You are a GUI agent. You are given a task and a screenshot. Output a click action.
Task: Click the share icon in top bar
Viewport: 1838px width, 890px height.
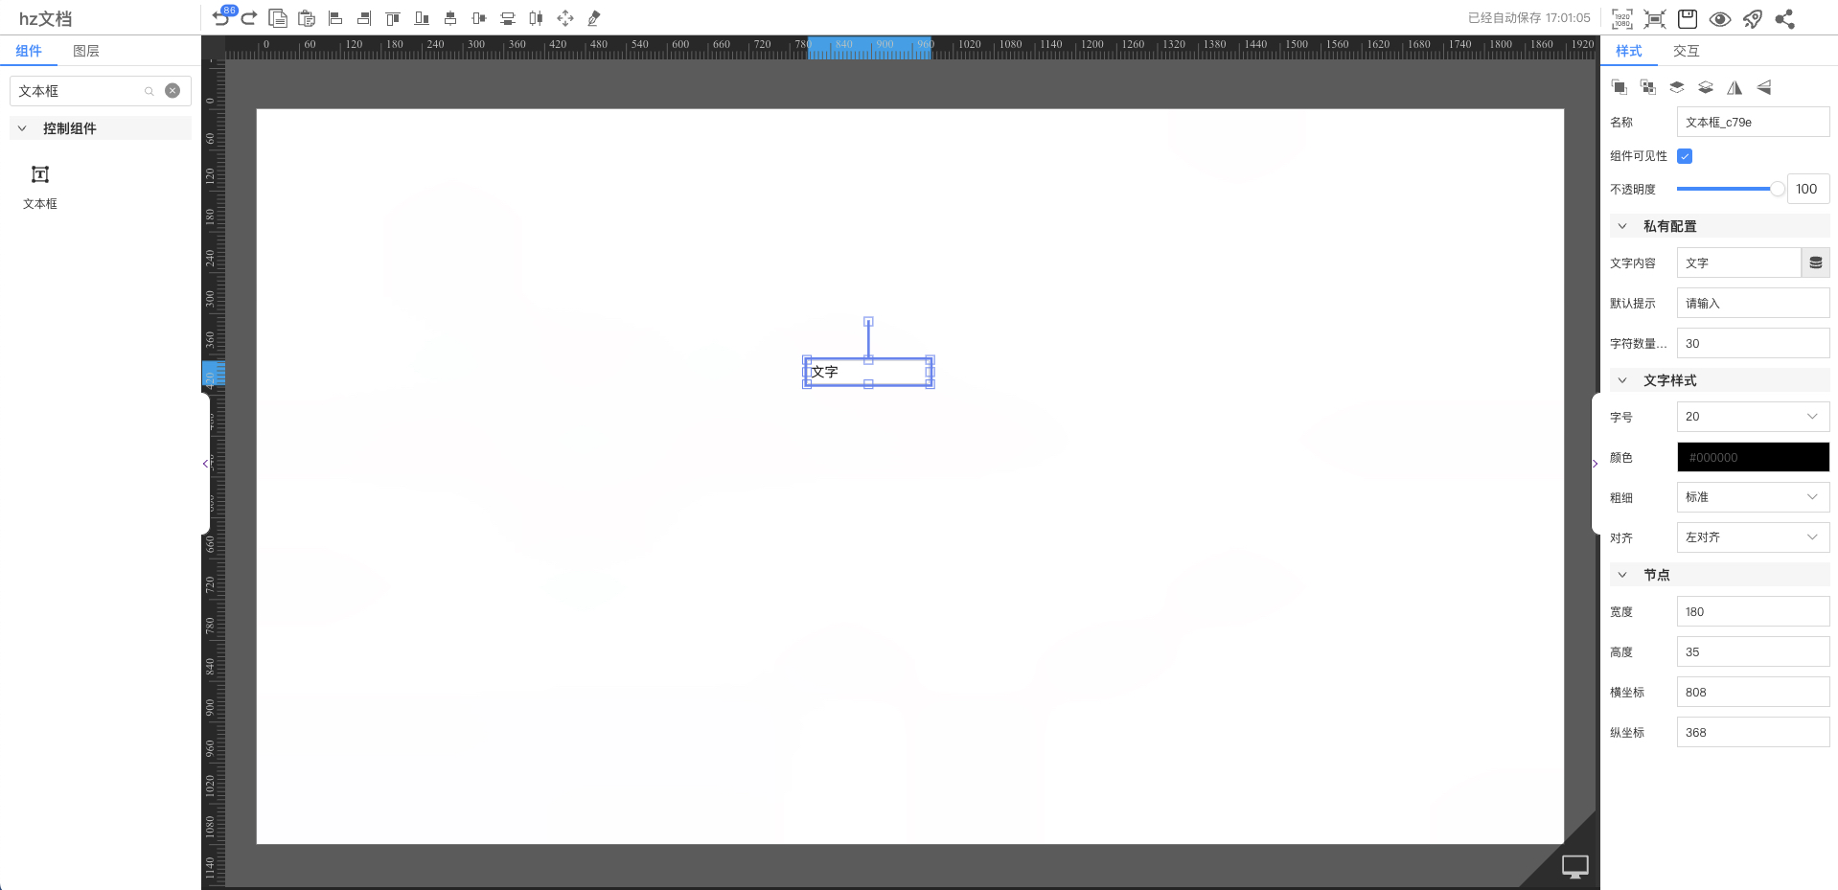pos(1785,19)
